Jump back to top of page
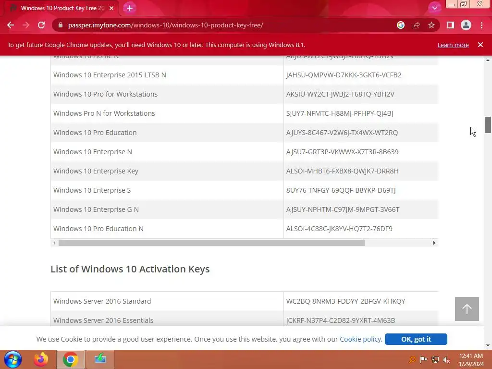The image size is (492, 369). tap(467, 309)
